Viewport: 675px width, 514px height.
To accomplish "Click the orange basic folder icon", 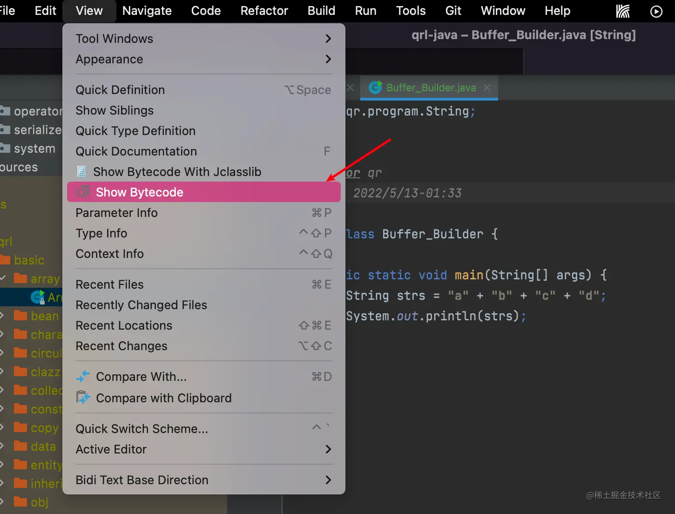I will click(x=6, y=260).
